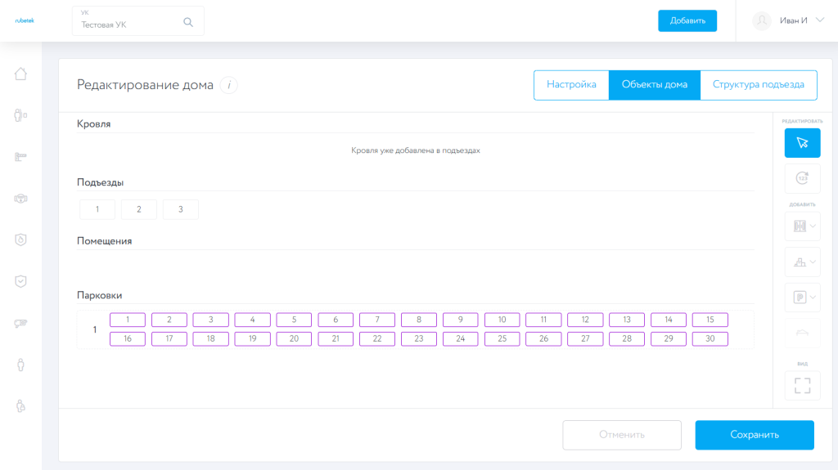Open the video camera sidebar icon
This screenshot has height=470, width=838.
[x=20, y=323]
